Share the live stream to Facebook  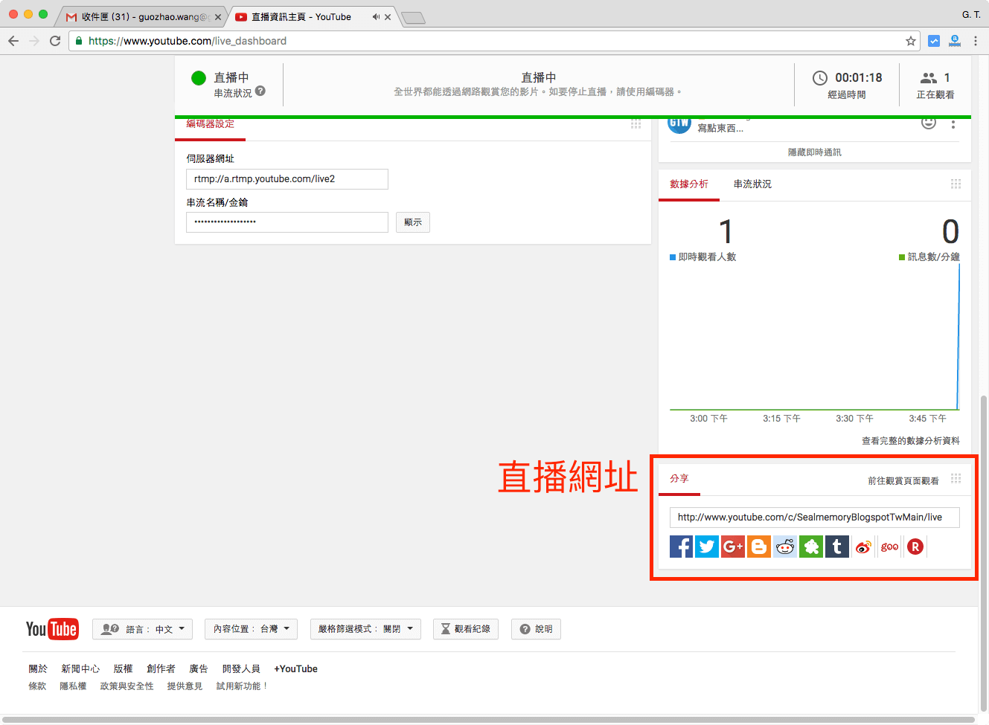(x=681, y=547)
